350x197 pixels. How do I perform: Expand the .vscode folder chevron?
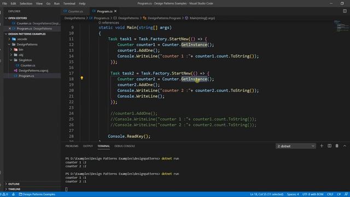(x=9, y=39)
